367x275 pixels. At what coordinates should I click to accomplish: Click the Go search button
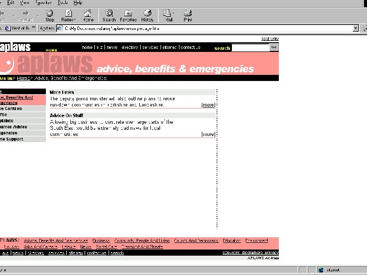274,47
